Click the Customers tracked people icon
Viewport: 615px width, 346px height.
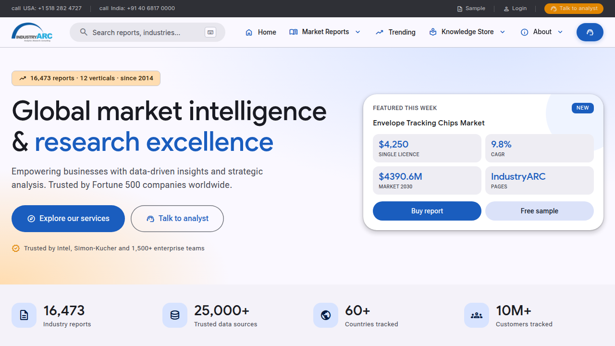click(477, 315)
